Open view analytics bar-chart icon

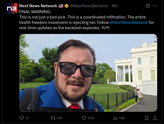[x=115, y=118]
